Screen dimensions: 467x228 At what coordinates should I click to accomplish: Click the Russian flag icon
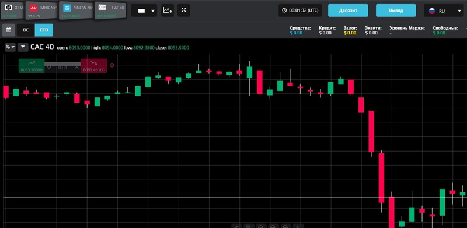pos(432,11)
